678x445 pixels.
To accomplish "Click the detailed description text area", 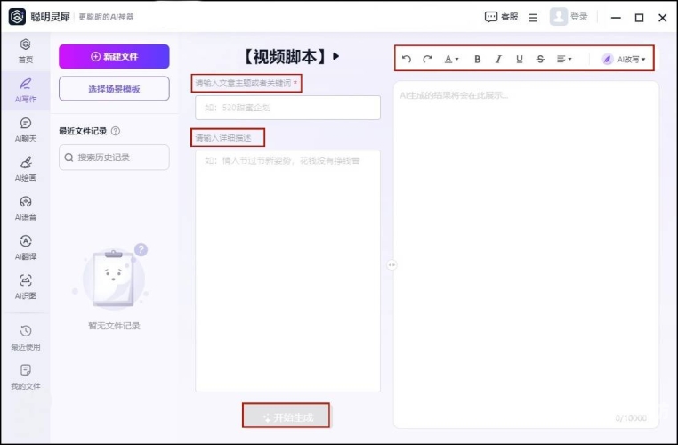I will coord(288,271).
